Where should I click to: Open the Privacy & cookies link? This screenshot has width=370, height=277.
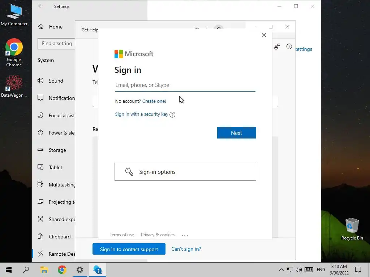coord(158,234)
